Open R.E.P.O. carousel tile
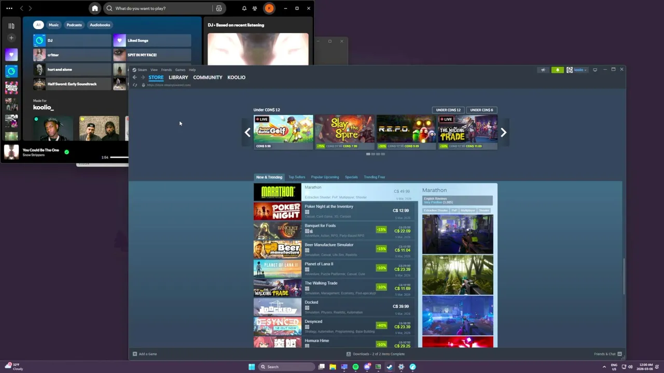The width and height of the screenshot is (664, 373). pos(406,132)
